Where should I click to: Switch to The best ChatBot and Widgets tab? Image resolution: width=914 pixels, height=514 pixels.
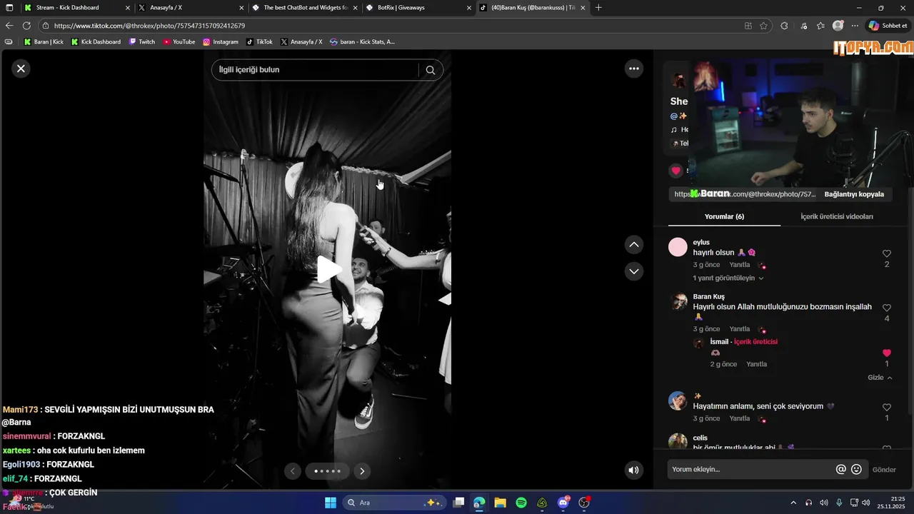point(305,7)
